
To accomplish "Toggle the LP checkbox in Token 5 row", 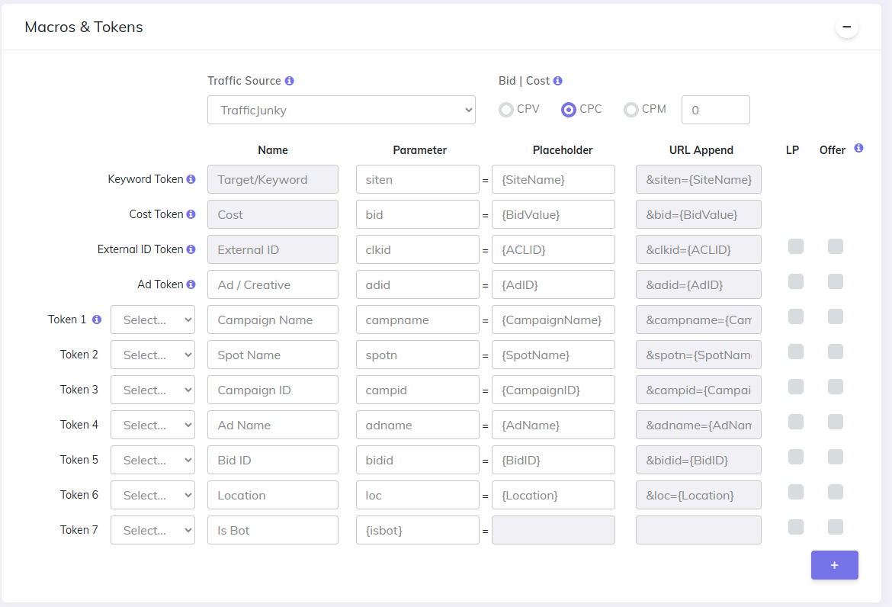I will [796, 457].
